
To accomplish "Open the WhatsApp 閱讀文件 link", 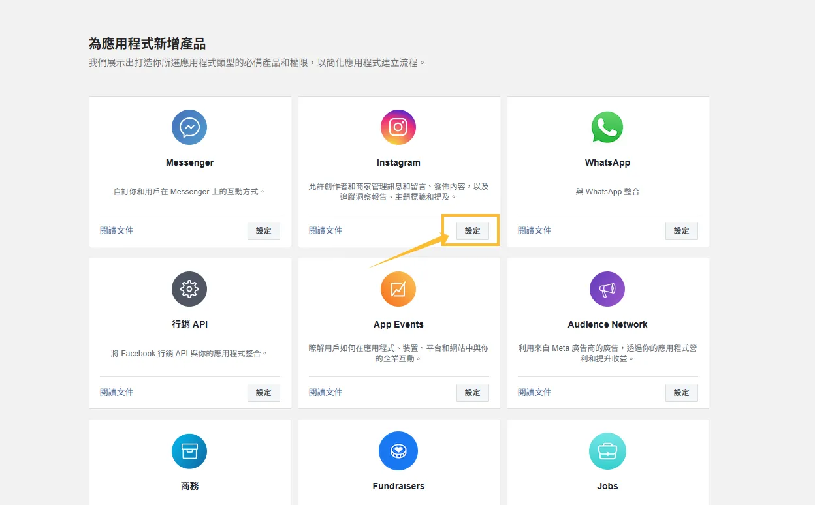I will [x=534, y=230].
